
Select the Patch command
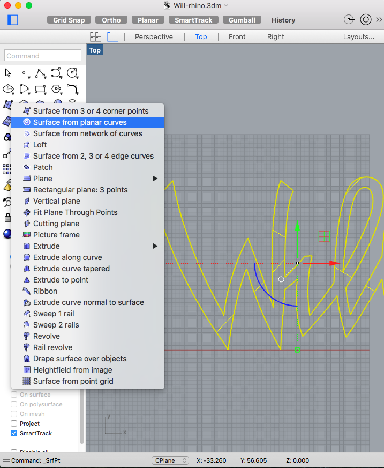88,167
